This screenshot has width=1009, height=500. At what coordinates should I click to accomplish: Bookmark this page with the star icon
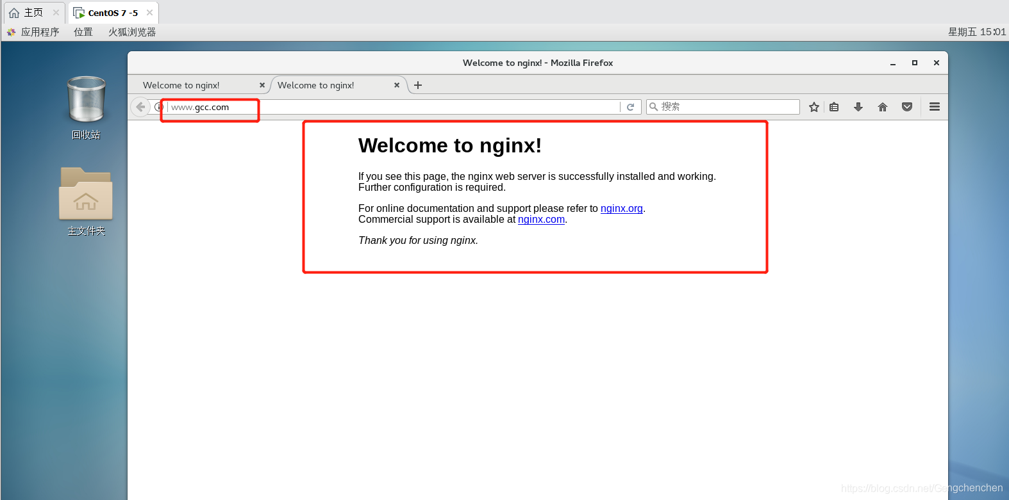pos(814,107)
